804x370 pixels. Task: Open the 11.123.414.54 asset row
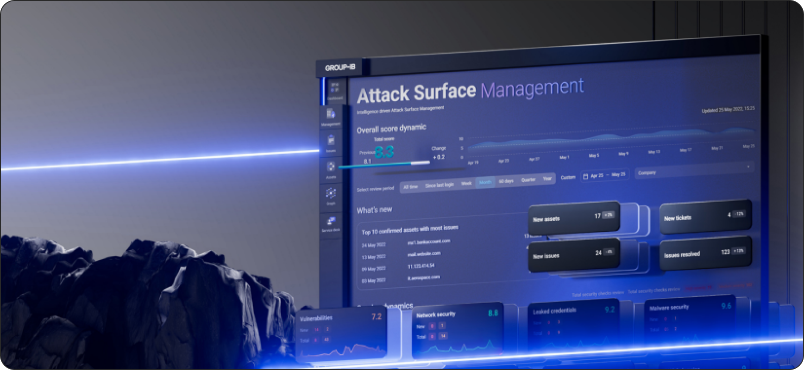click(x=421, y=266)
